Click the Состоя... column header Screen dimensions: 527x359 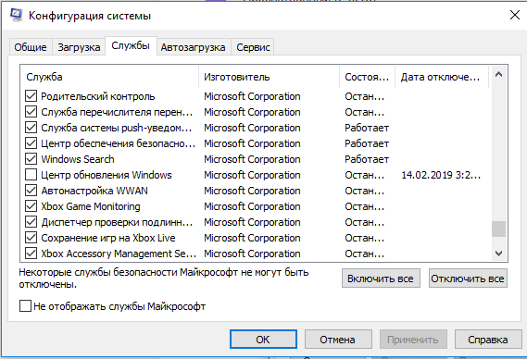[x=368, y=77]
